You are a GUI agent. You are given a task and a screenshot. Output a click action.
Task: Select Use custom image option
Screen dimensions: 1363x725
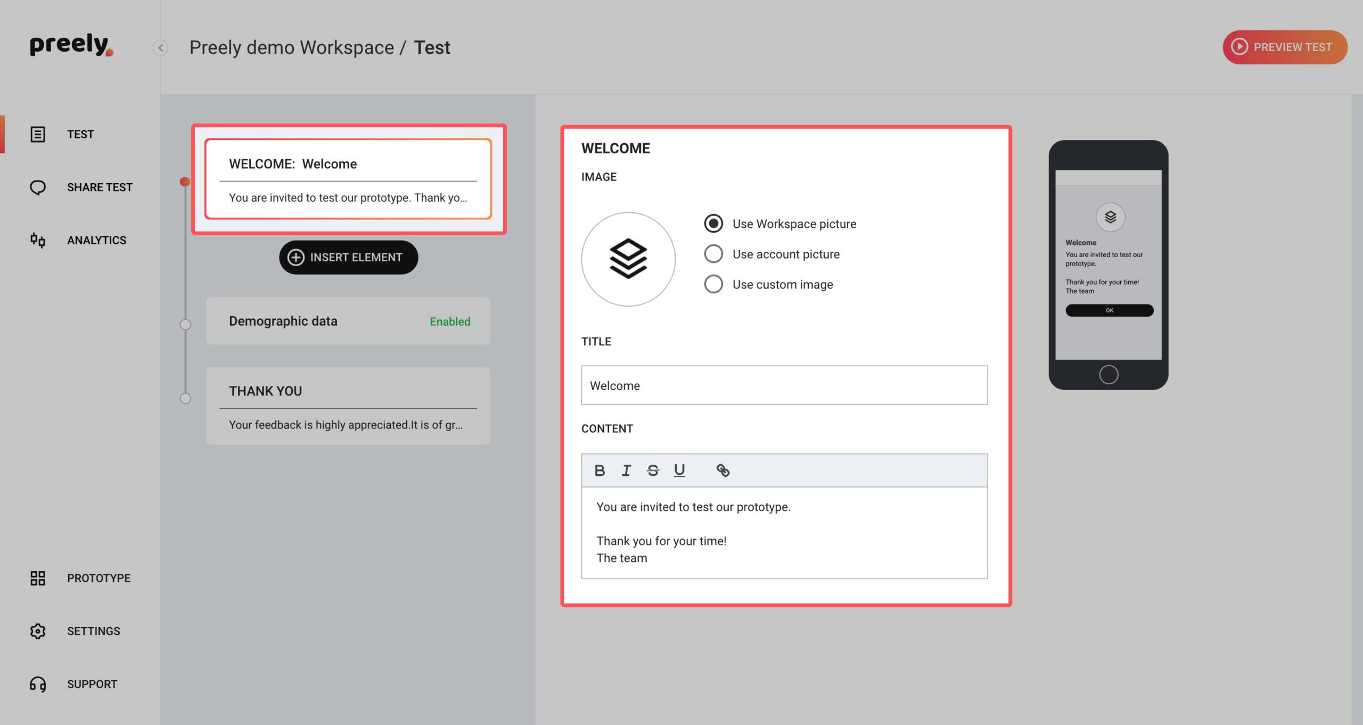click(x=712, y=284)
